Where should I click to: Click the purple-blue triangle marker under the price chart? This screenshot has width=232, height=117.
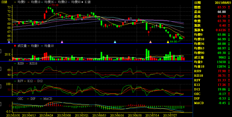(x=9, y=42)
